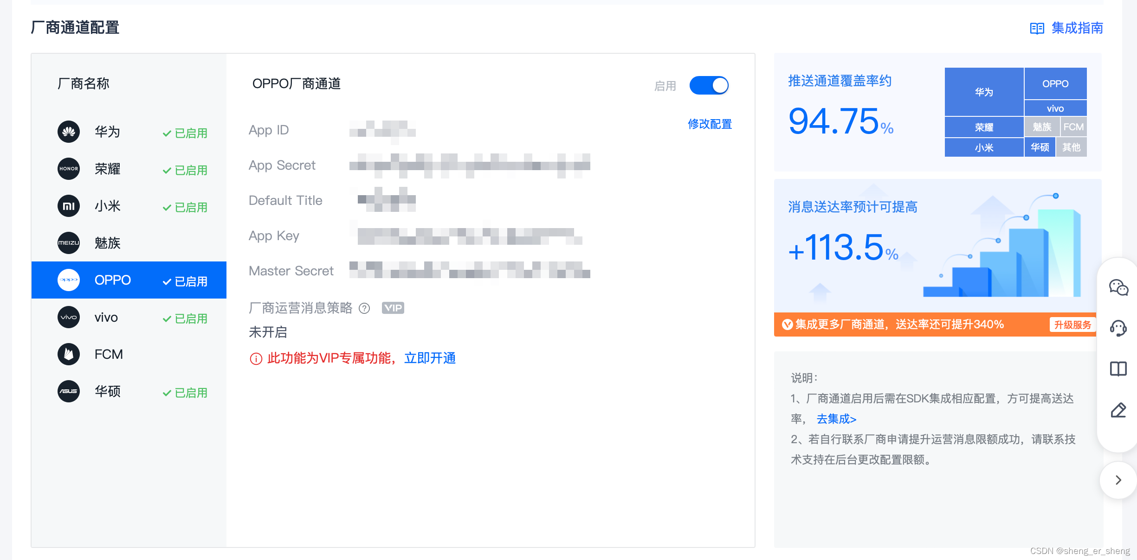Screen dimensions: 1137x560
Task: Click the question mark help icon beside 厂商运营消息策略
Action: pyautogui.click(x=365, y=308)
